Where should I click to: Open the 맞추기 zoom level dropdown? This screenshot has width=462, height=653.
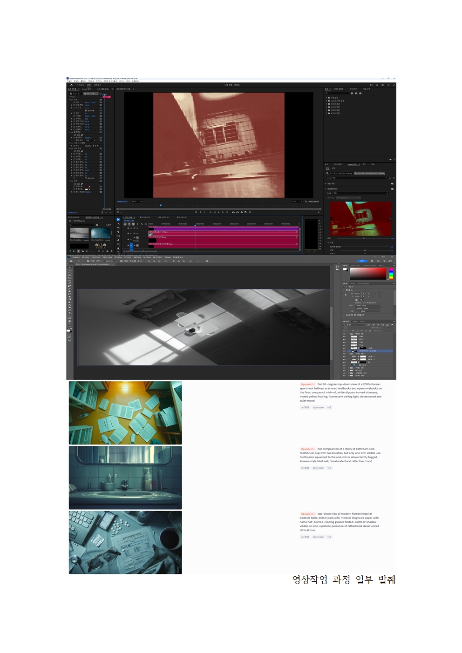click(x=136, y=202)
